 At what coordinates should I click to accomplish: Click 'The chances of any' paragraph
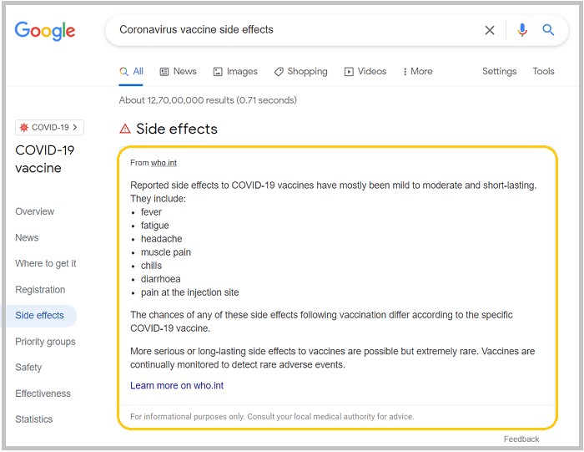(321, 322)
